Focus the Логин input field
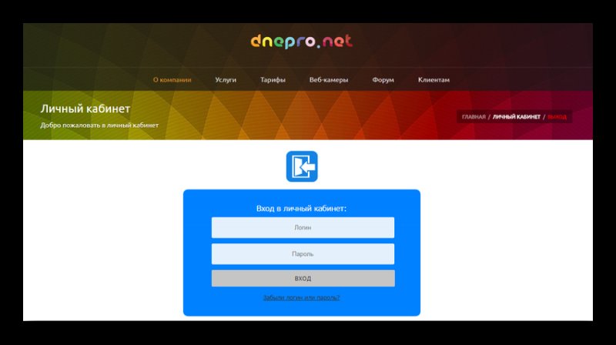The height and width of the screenshot is (345, 616). coord(303,227)
